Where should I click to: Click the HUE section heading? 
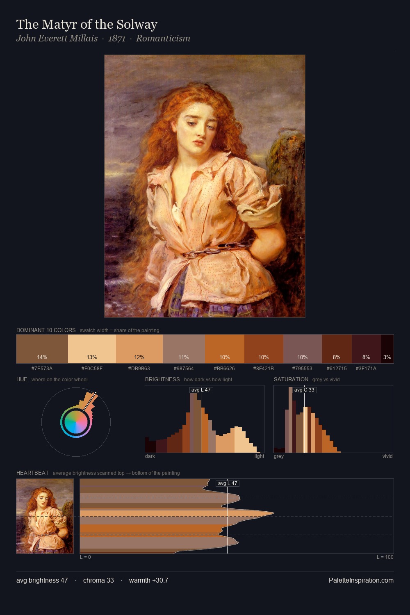[22, 379]
